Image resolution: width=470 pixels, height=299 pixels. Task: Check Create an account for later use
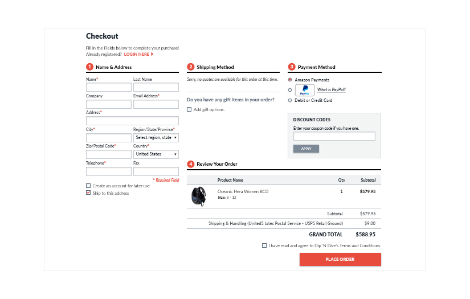88,186
